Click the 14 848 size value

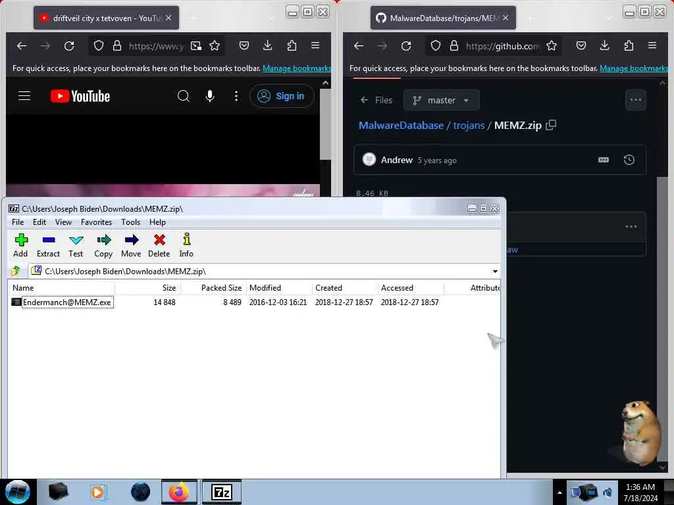pos(164,302)
